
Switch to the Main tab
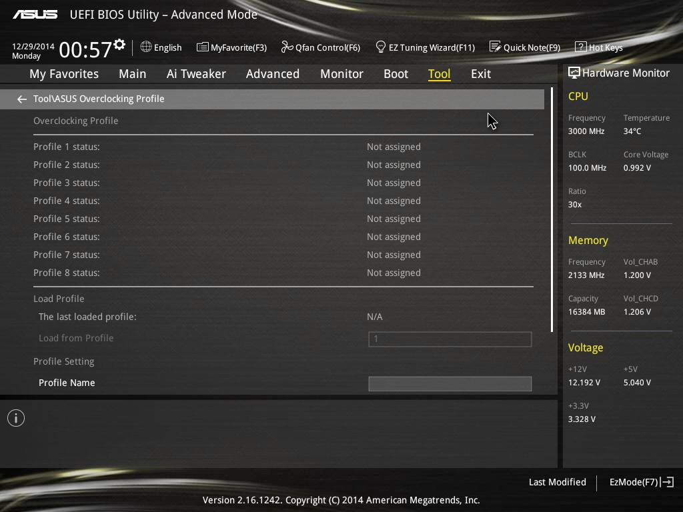(x=133, y=74)
